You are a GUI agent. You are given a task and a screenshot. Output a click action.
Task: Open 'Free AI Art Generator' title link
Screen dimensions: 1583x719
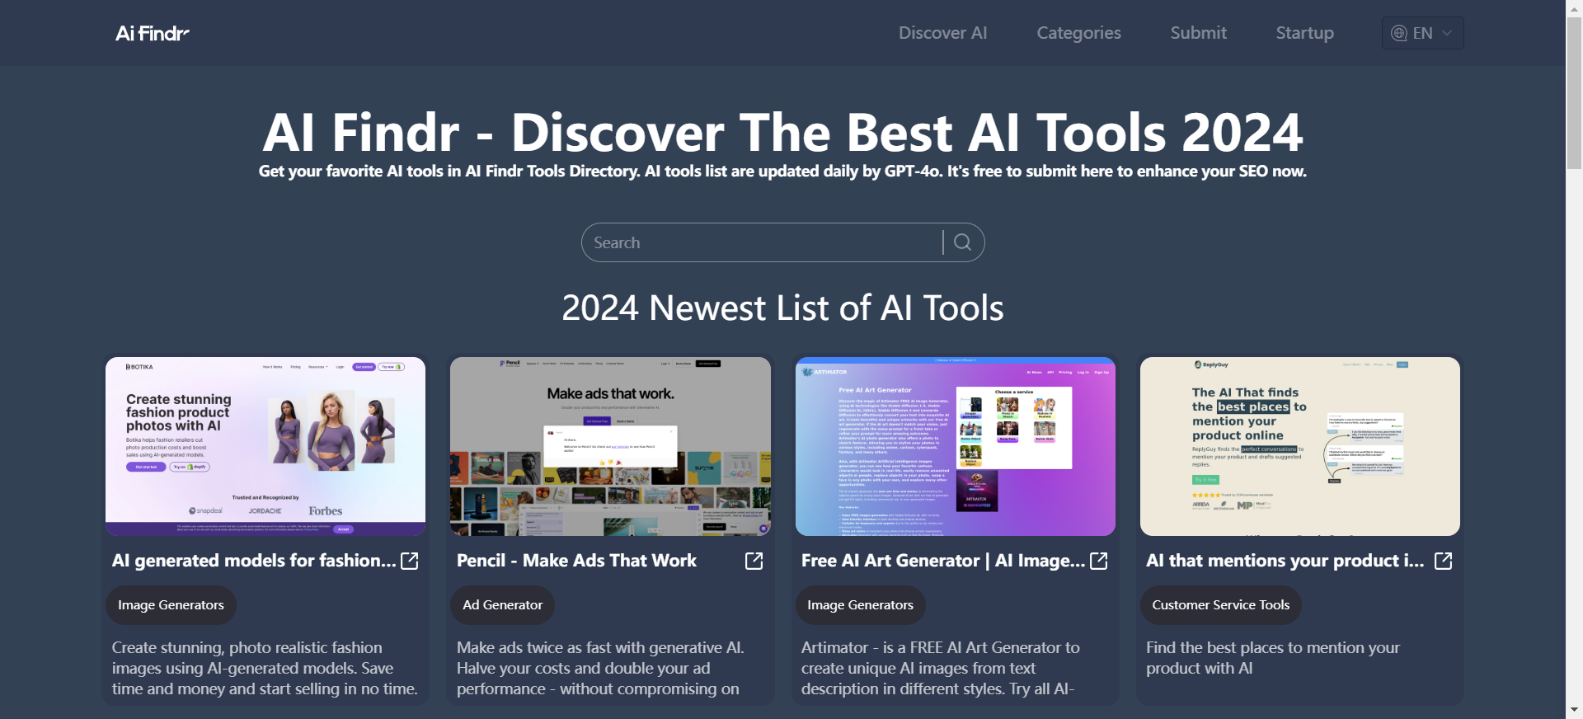[x=943, y=561]
